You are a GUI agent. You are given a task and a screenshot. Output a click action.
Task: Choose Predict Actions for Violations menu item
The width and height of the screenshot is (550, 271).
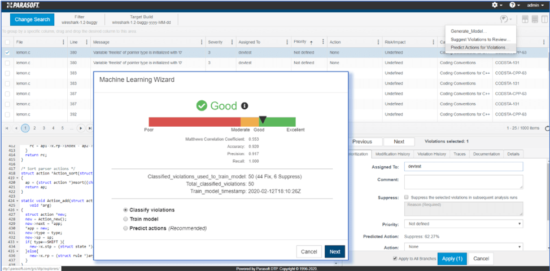pos(478,47)
